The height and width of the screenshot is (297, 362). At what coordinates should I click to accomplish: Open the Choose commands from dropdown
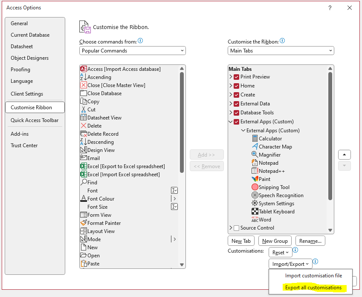pos(133,51)
